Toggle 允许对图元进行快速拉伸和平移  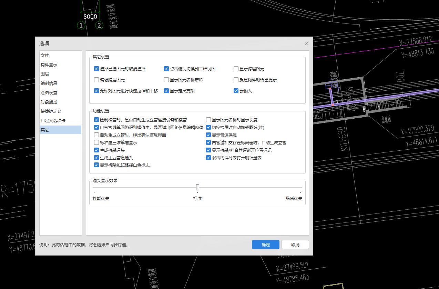[x=96, y=91]
